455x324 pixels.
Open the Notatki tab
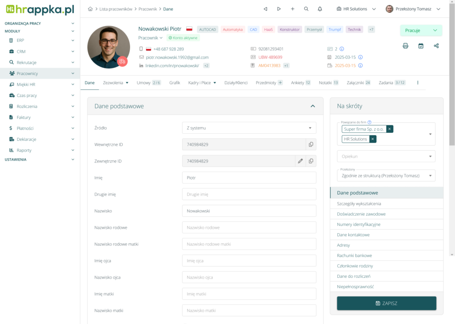tap(325, 83)
